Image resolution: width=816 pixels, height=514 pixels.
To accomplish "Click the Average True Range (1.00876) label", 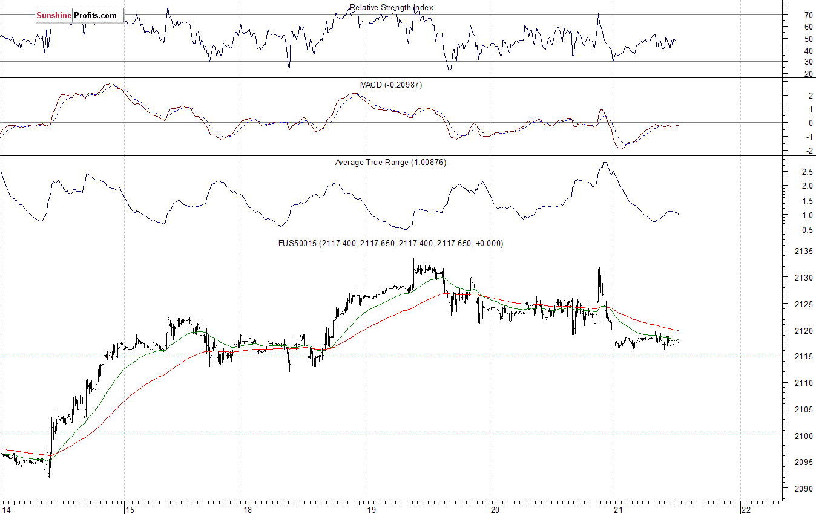I will (x=390, y=163).
